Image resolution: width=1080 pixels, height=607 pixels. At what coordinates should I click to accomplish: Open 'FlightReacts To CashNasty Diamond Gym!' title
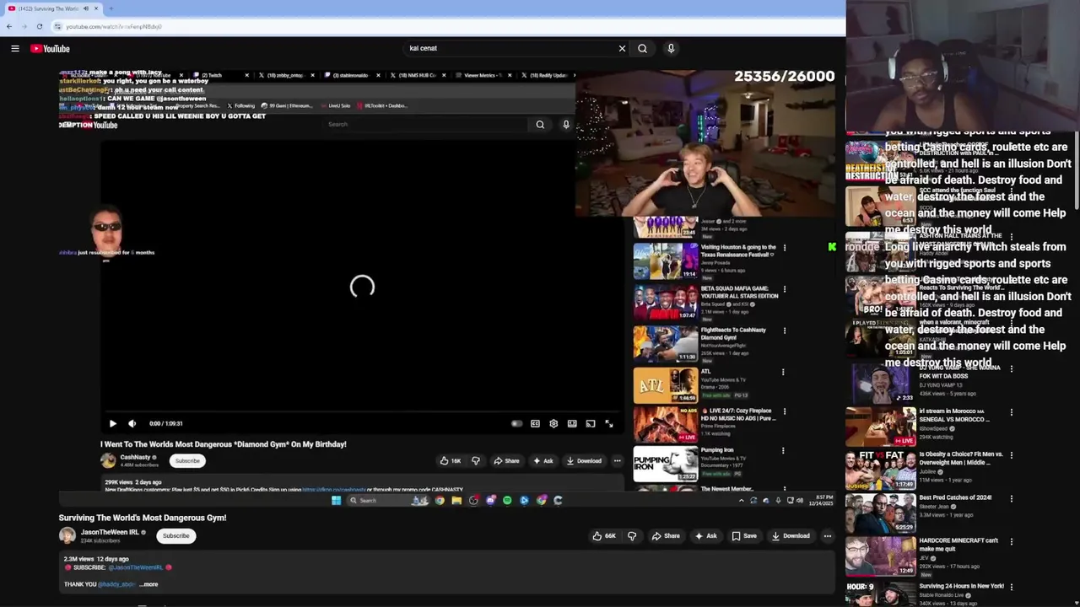coord(732,334)
